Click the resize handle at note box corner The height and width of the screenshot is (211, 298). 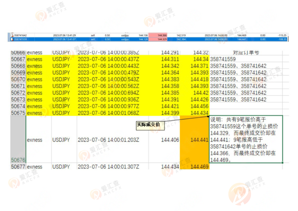coord(283,162)
